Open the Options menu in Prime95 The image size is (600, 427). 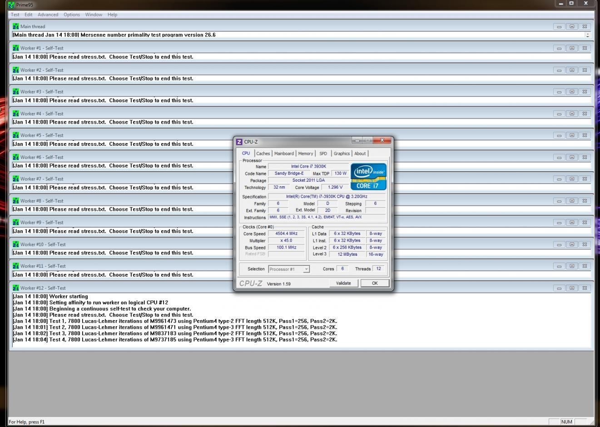72,15
